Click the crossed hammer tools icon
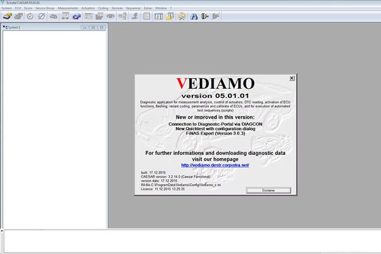Screen dimensions: 381x254 pyautogui.click(x=182, y=15)
